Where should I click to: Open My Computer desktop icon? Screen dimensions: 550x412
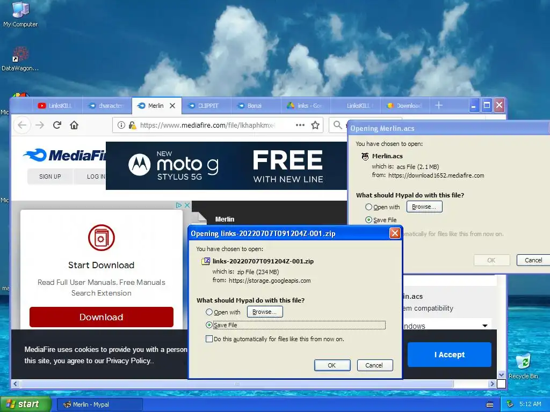20,14
